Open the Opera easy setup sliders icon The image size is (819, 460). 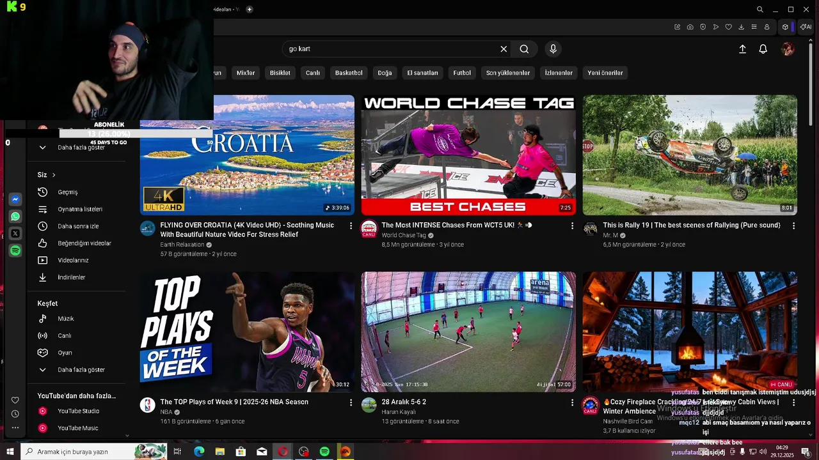754,27
